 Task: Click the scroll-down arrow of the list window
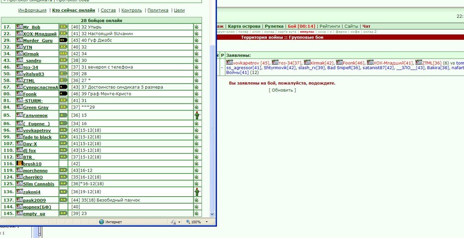212,214
